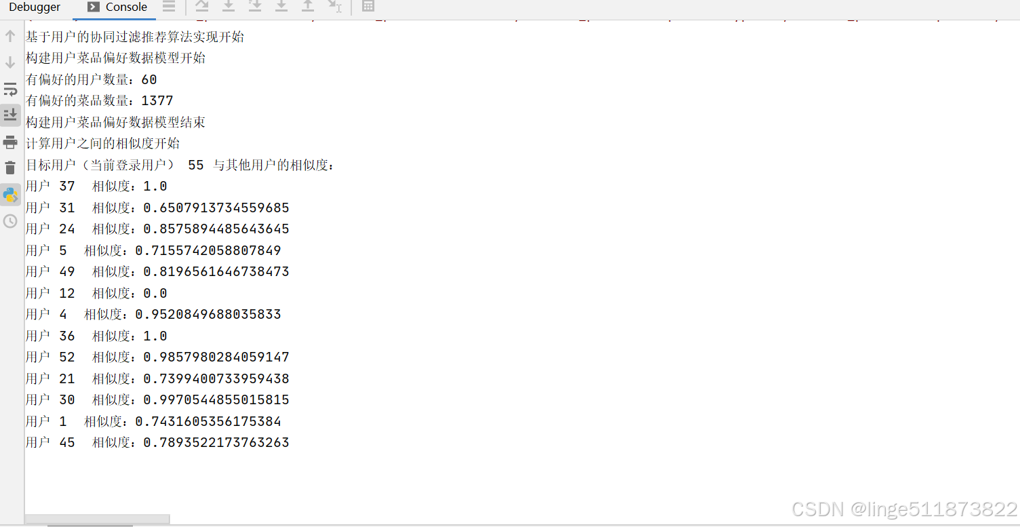
Task: Click the Step Out debug icon
Action: pos(308,6)
